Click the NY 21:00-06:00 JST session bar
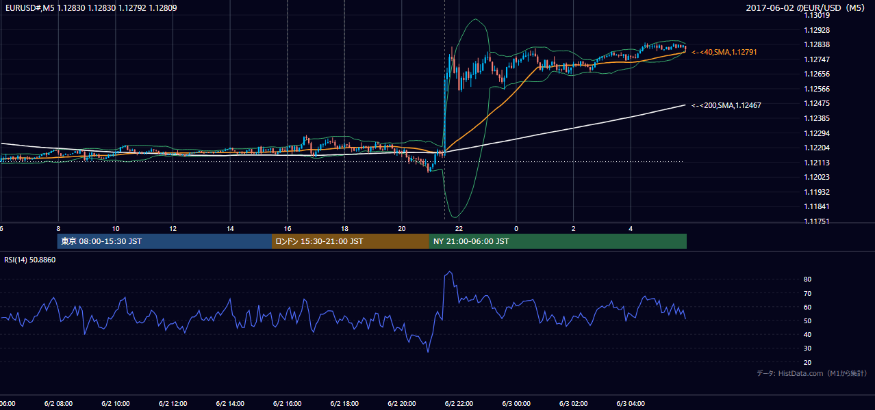Screen dimensions: 875x410 558,241
